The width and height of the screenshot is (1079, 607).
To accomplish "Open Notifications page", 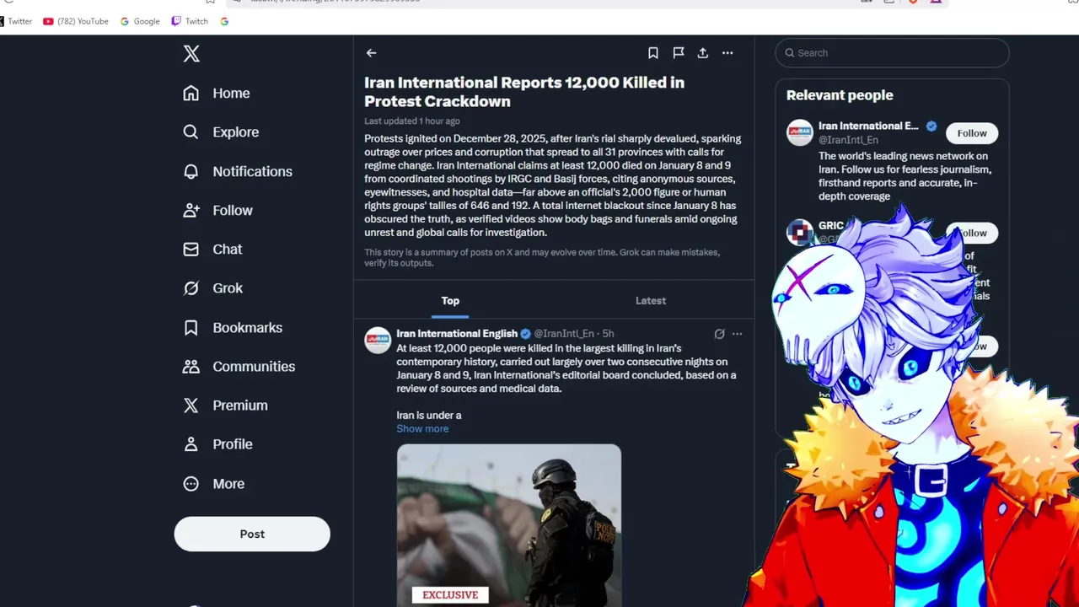I will (238, 171).
